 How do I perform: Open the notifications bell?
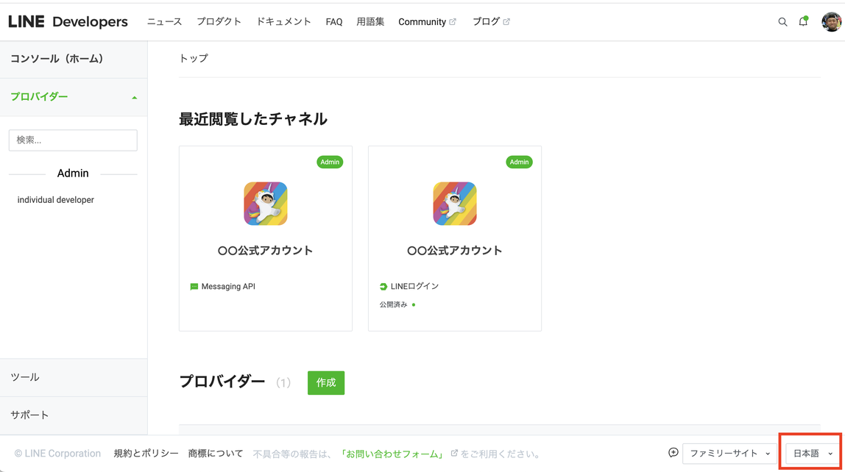pyautogui.click(x=803, y=21)
